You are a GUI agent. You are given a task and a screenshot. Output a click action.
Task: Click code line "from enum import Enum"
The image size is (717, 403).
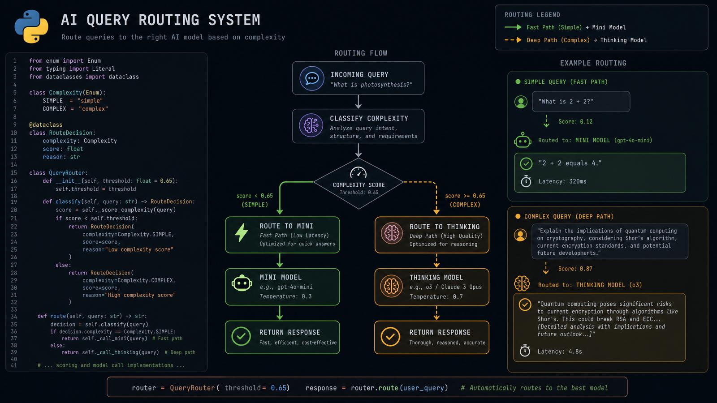(65, 61)
